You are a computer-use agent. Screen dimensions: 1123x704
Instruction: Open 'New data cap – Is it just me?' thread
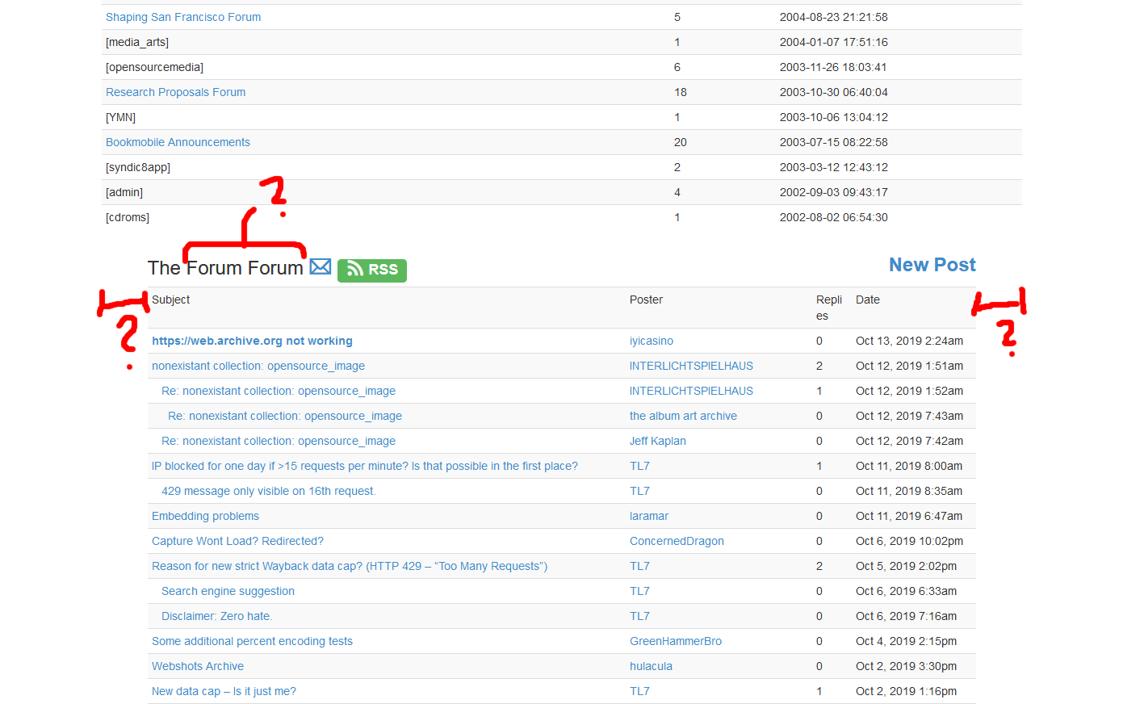pyautogui.click(x=224, y=691)
